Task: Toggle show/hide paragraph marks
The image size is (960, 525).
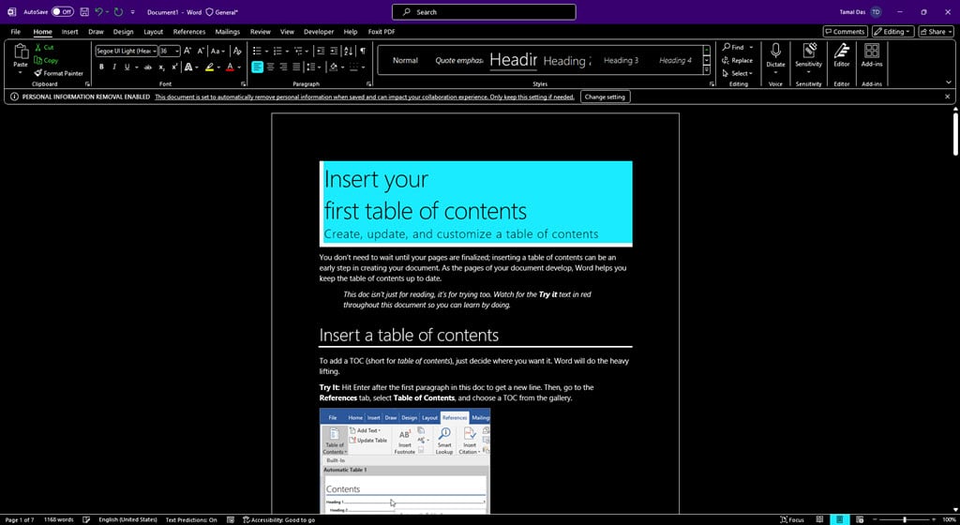Action: 363,51
